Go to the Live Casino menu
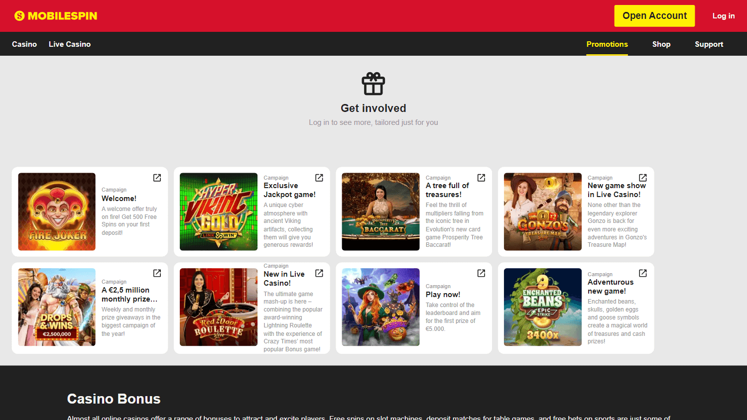 click(x=70, y=44)
